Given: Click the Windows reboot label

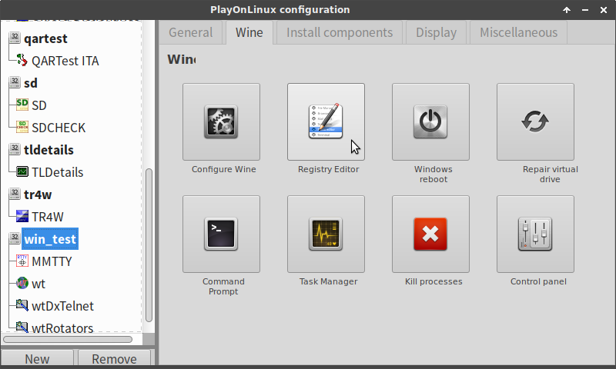Looking at the screenshot, I should point(434,174).
